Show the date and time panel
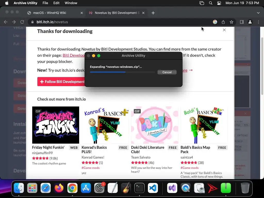Viewport: 264px width, 198px height. [x=242, y=3]
